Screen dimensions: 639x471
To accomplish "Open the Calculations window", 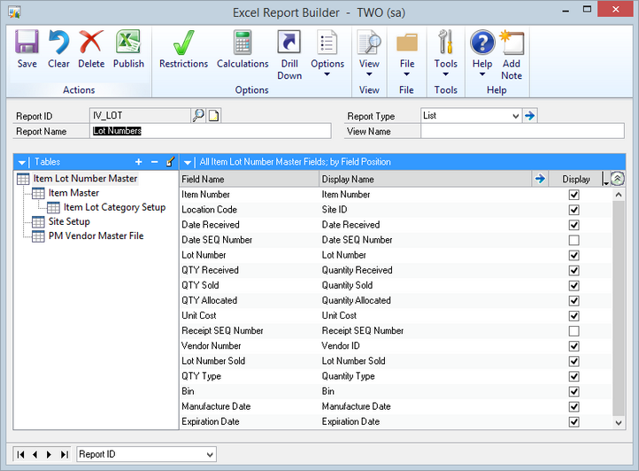I will coord(243,42).
